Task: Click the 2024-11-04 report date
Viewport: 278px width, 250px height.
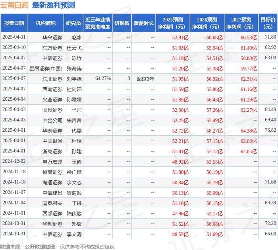Action: click(x=14, y=203)
